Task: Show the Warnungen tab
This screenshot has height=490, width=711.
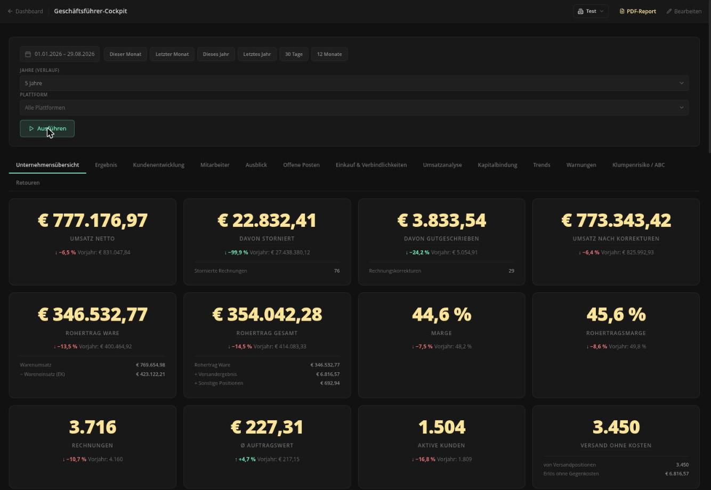Action: tap(581, 165)
